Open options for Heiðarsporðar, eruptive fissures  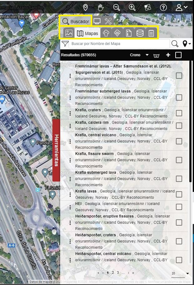pos(70,222)
